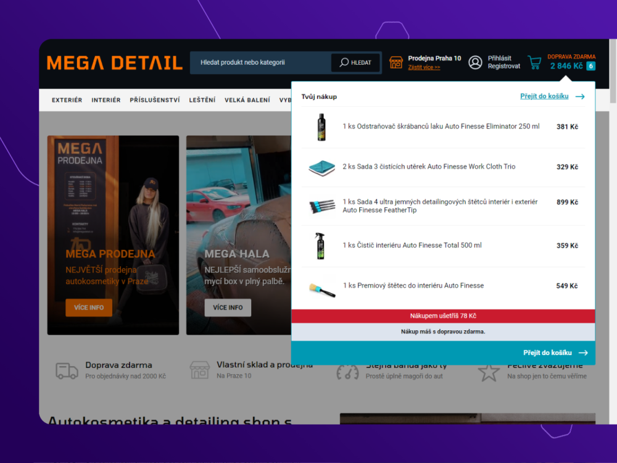Open Work Cloth Trio towels thumbnail
617x463 pixels.
[321, 167]
